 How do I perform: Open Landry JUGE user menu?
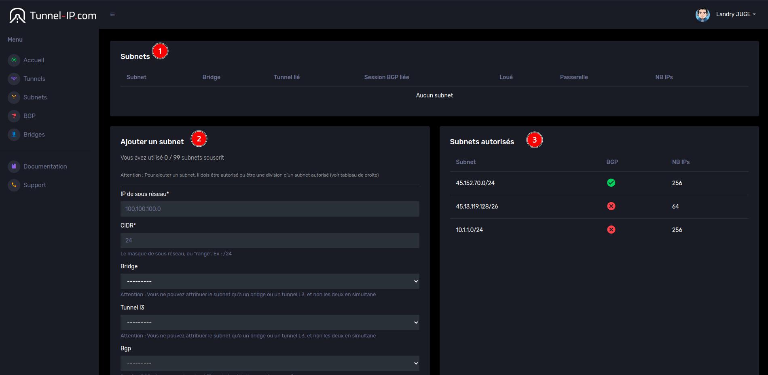click(x=735, y=15)
